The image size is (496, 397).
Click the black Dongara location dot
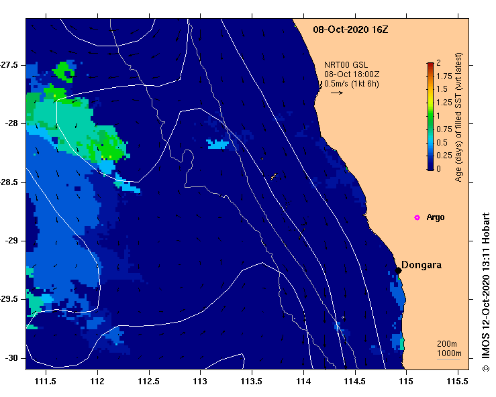click(398, 270)
